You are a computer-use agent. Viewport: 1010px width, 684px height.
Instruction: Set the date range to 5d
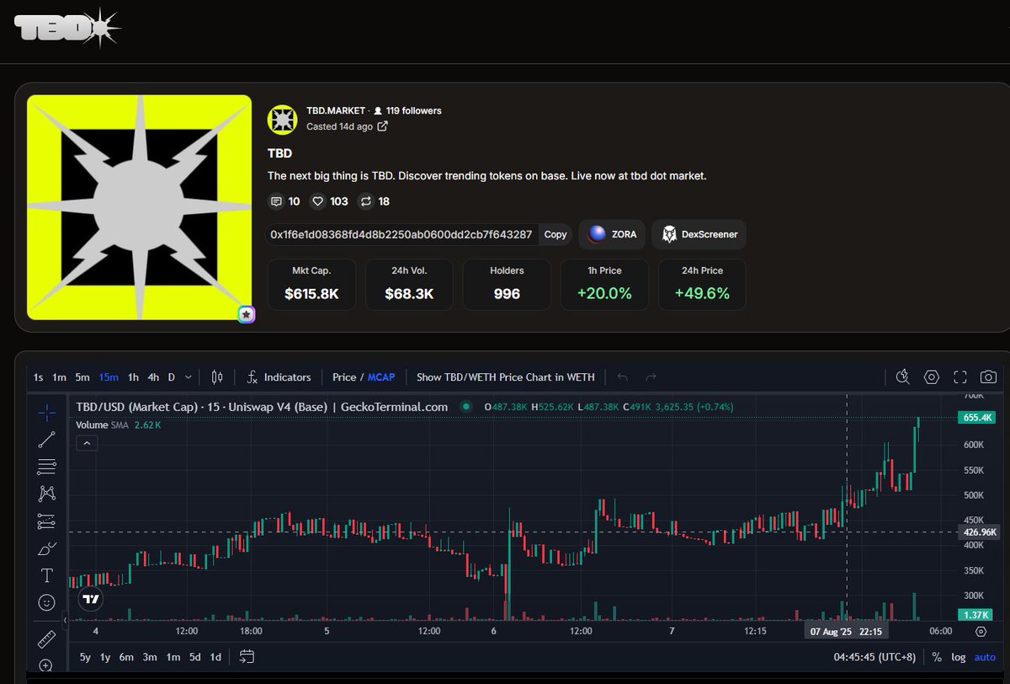click(x=194, y=656)
